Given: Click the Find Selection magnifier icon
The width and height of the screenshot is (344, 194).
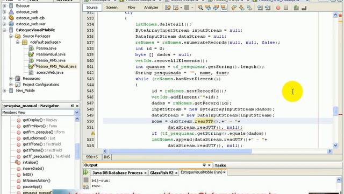Looking at the screenshot, I should (200, 8).
